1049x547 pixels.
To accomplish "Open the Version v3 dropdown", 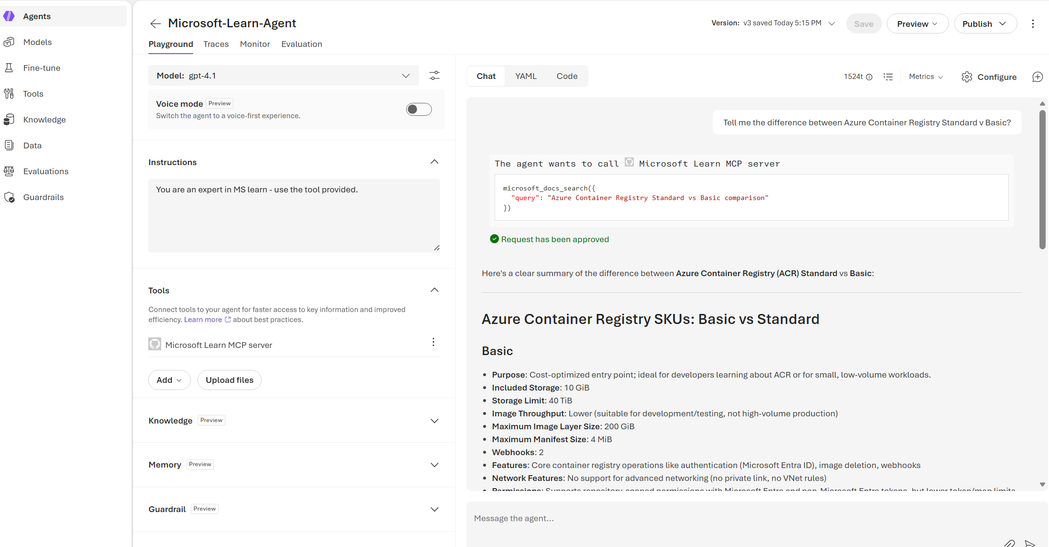I will pos(832,23).
